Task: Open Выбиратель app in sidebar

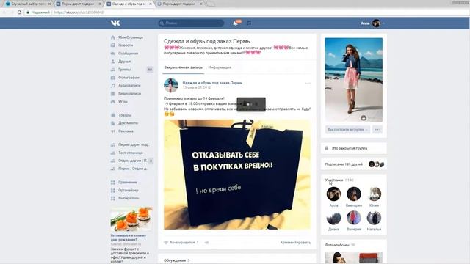Action: [x=129, y=198]
